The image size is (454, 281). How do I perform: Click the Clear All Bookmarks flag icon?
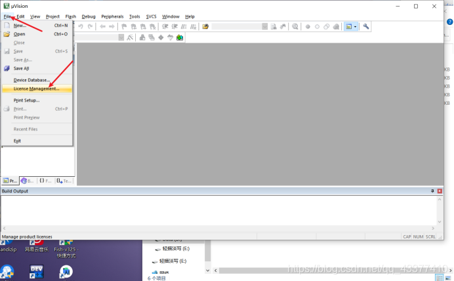(x=153, y=27)
